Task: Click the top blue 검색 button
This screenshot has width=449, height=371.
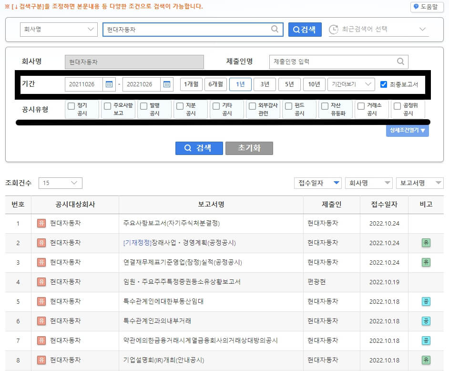Action: click(x=305, y=29)
